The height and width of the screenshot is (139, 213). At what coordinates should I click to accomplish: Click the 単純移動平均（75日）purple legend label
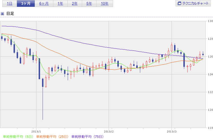tap(87, 136)
